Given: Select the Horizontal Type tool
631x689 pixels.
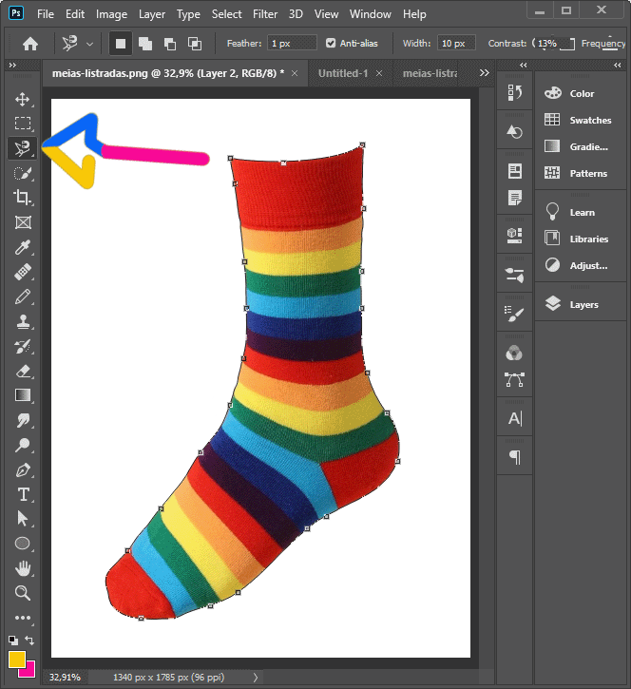Looking at the screenshot, I should [23, 494].
